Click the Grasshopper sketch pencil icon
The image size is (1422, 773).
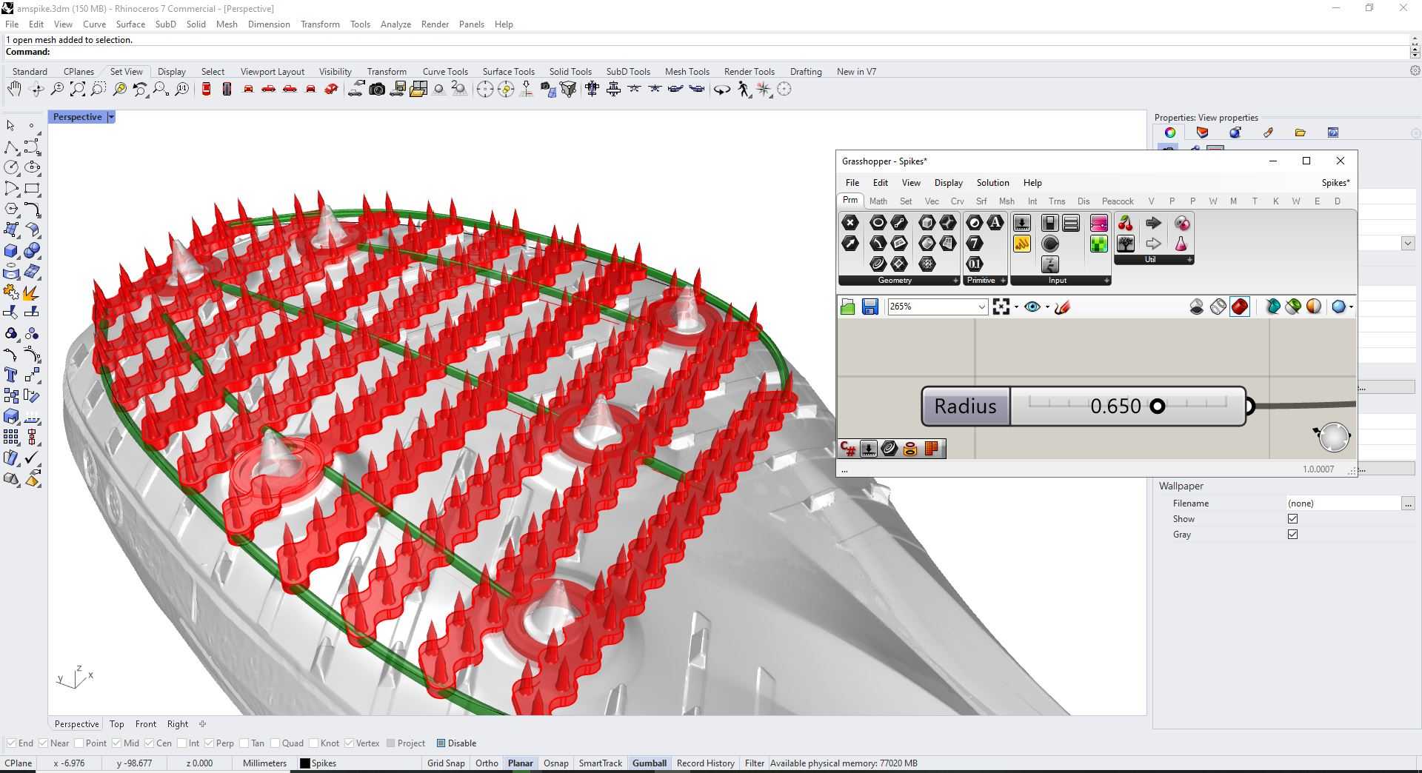[1062, 307]
